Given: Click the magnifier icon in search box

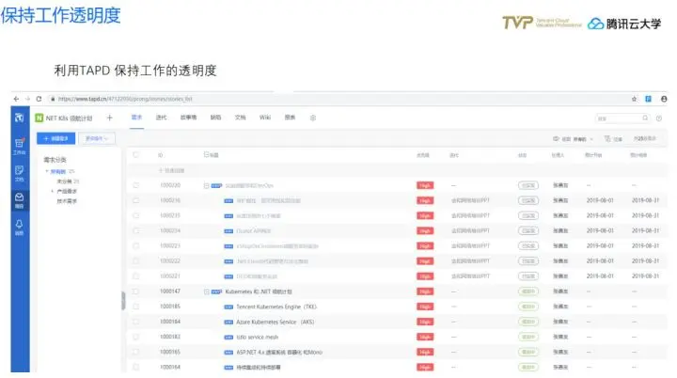Looking at the screenshot, I should [x=645, y=118].
